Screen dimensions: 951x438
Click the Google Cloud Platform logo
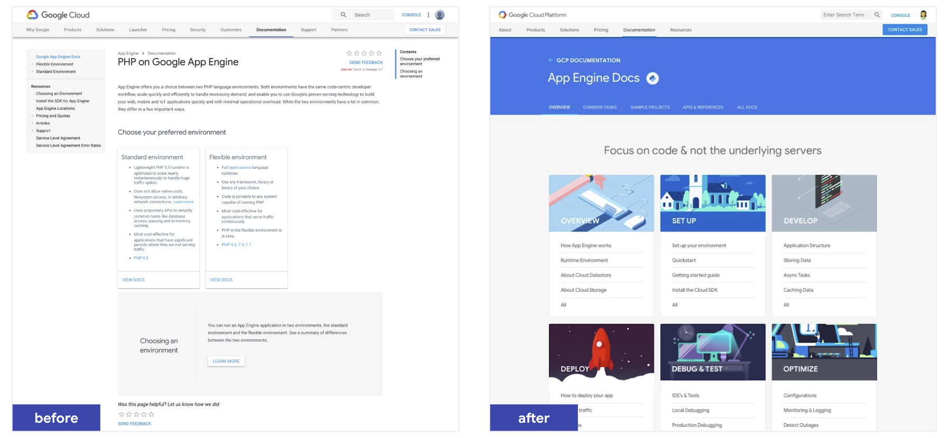[x=533, y=15]
